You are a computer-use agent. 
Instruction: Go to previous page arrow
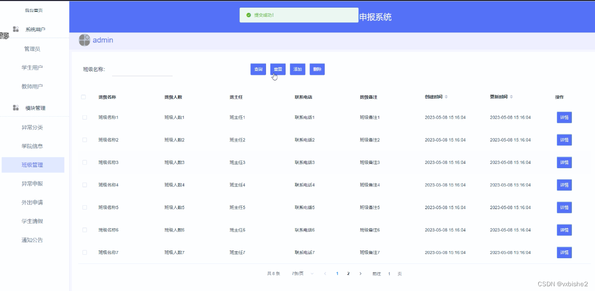coord(325,274)
